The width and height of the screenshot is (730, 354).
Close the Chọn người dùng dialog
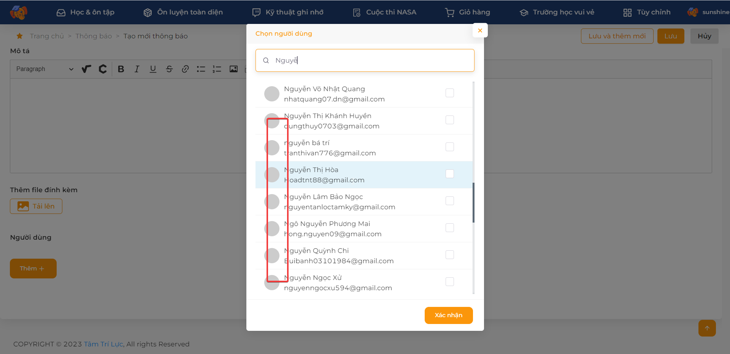pos(480,30)
